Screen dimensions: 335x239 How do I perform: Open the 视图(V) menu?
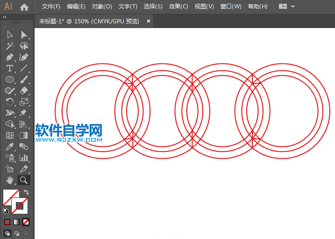[204, 7]
